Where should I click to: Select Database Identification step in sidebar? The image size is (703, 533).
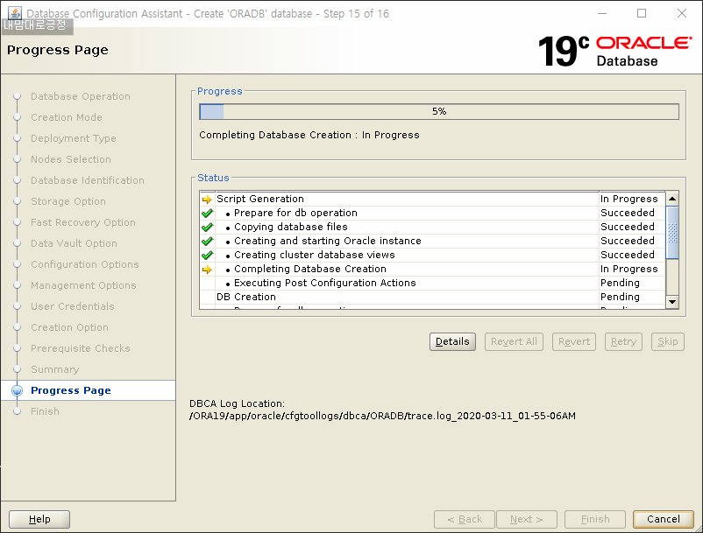tap(88, 180)
